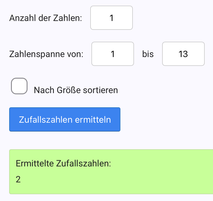Click the 'Anzahl der Zahlen:' label
Viewport: 213px width, 201px height.
click(46, 18)
